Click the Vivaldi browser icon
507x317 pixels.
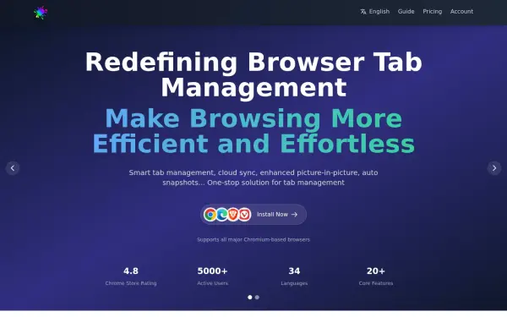click(x=245, y=215)
